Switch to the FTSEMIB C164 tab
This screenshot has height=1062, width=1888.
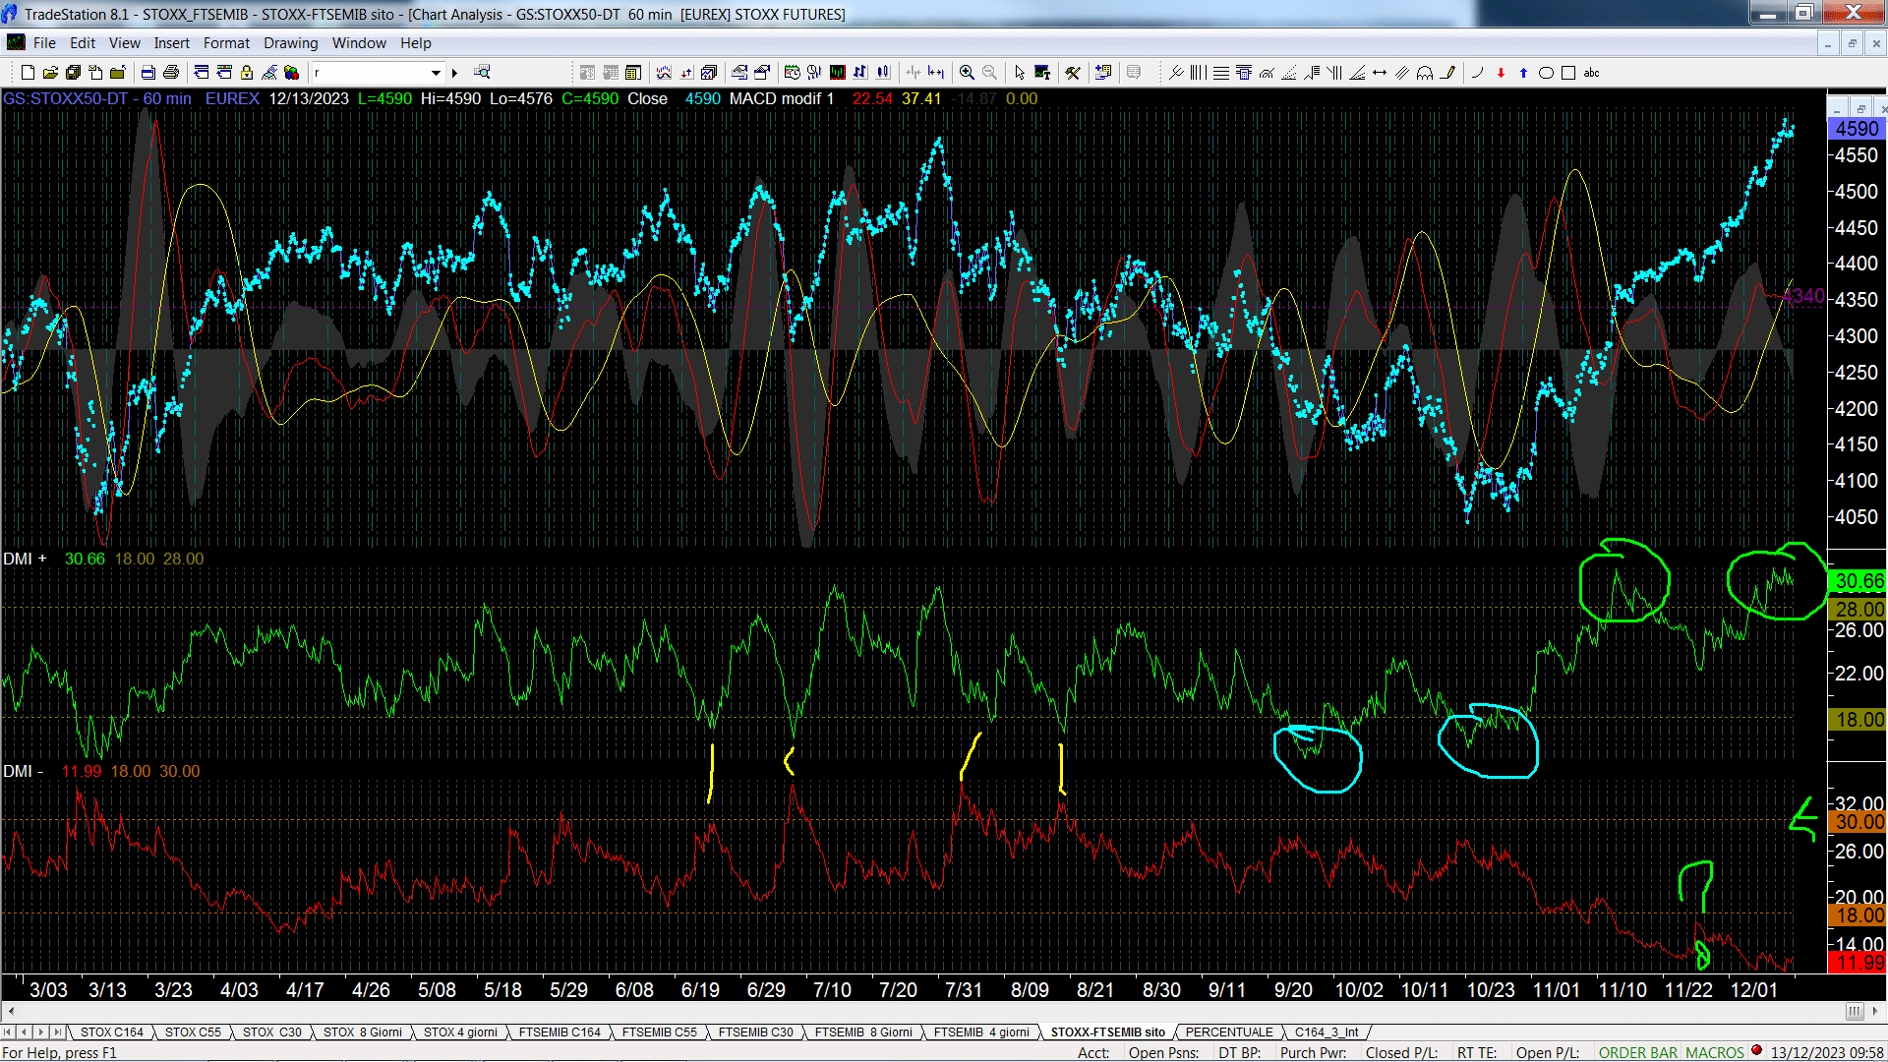pos(560,1032)
